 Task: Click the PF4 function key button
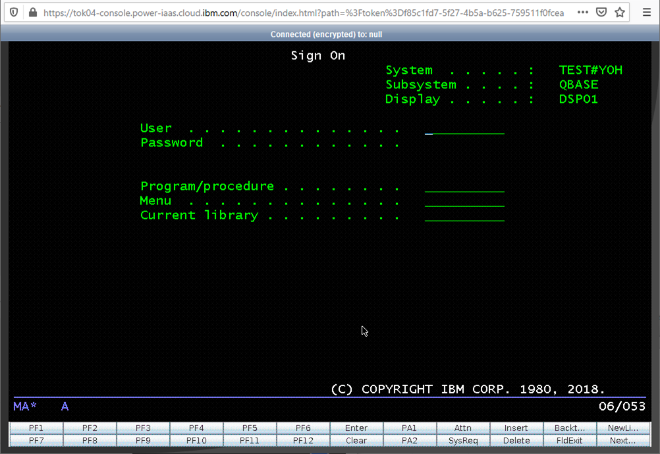point(196,428)
